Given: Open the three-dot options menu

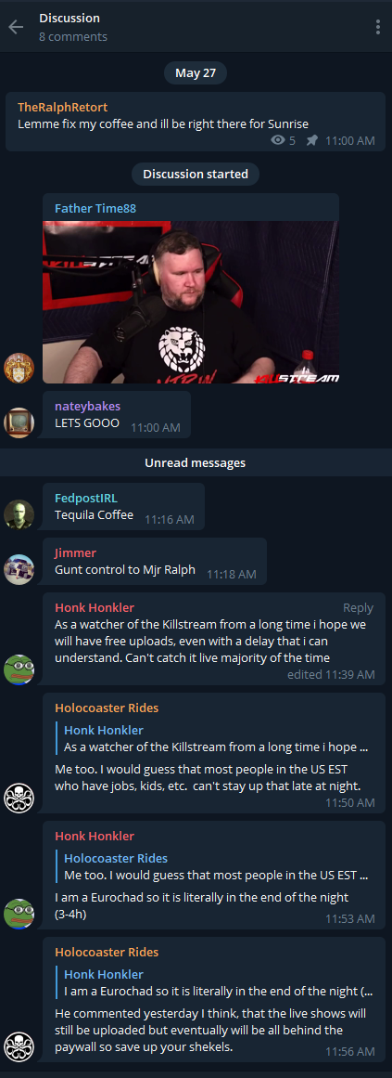Looking at the screenshot, I should click(377, 27).
